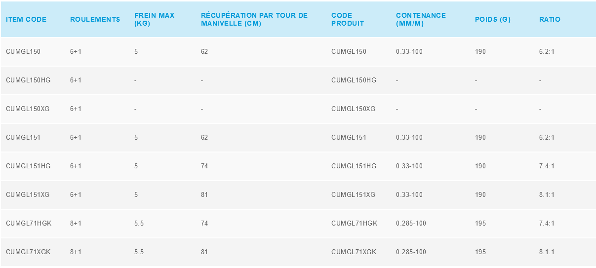This screenshot has height=268, width=596.
Task: Select the 5.5 frein max for CUMGL71XGK
Action: (x=139, y=252)
